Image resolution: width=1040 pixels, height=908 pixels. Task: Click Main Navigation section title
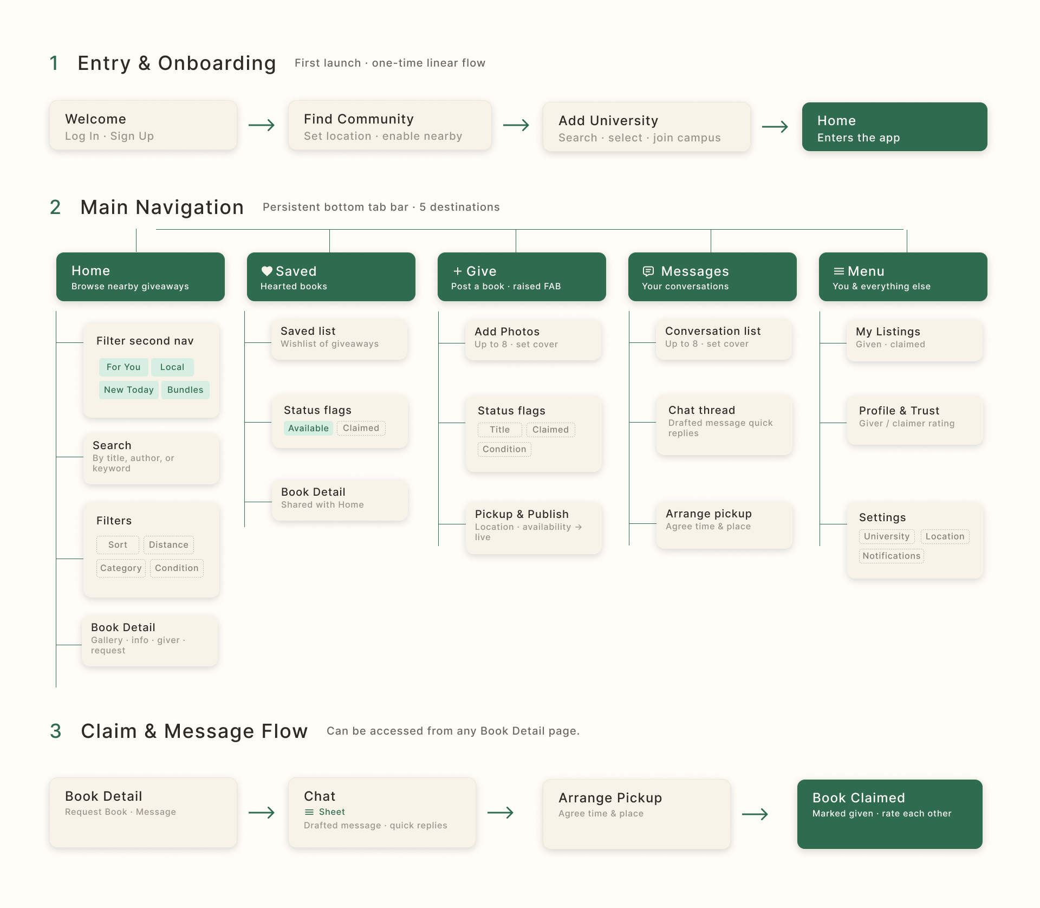coord(162,207)
